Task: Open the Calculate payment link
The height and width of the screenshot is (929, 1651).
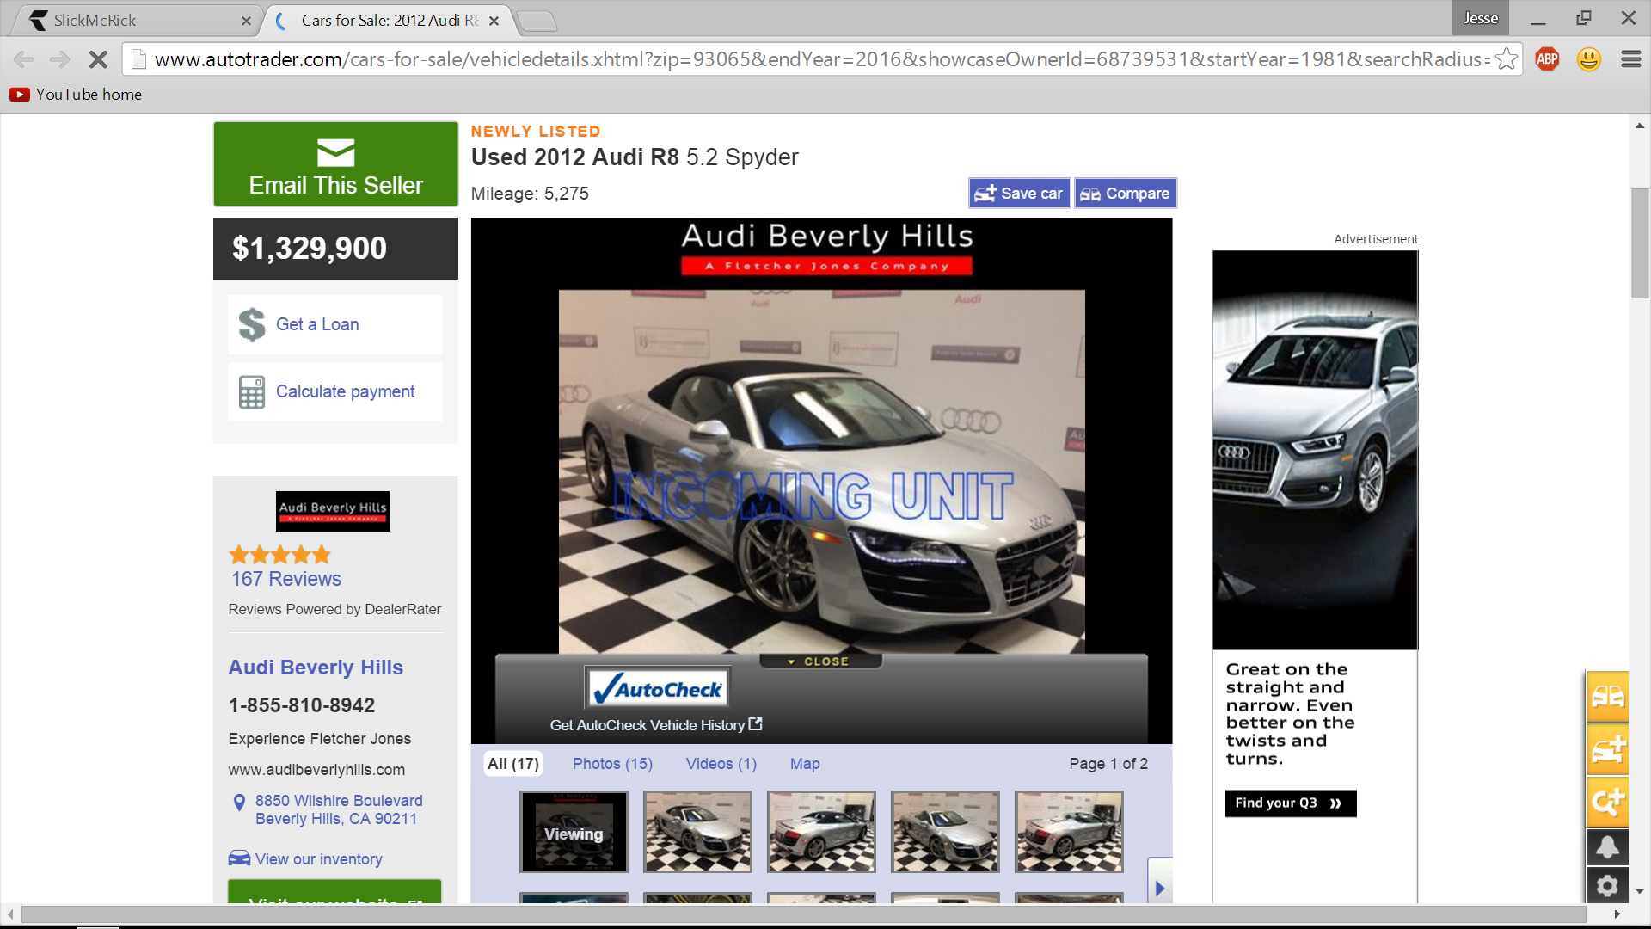Action: coord(345,391)
